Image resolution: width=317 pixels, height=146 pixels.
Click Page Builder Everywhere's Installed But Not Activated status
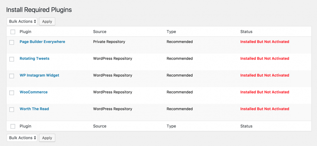pyautogui.click(x=265, y=42)
